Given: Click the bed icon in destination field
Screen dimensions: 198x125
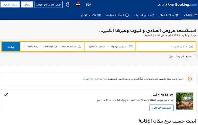Looking at the screenshot, I should [x=191, y=46].
